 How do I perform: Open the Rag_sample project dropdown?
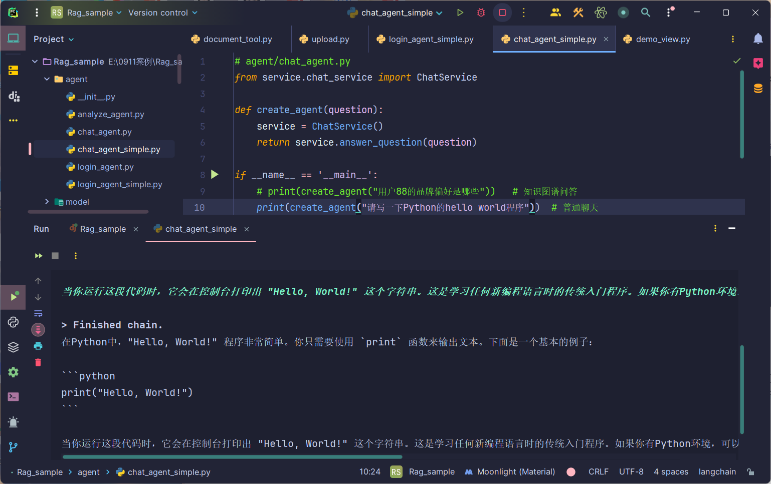[86, 13]
